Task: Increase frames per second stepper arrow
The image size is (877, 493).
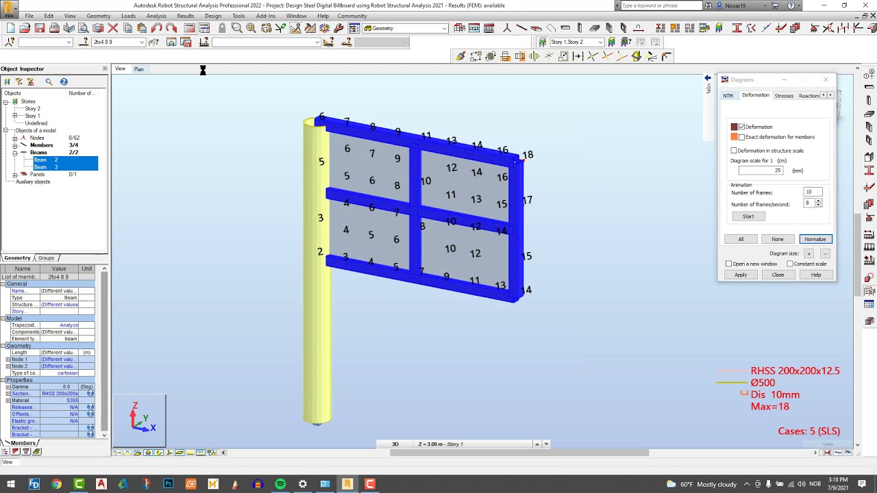Action: tap(818, 201)
